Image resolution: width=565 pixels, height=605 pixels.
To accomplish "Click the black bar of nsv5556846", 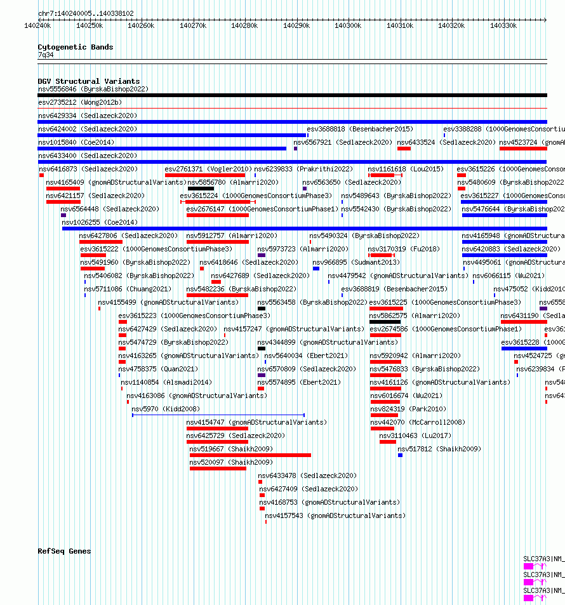I will click(293, 95).
